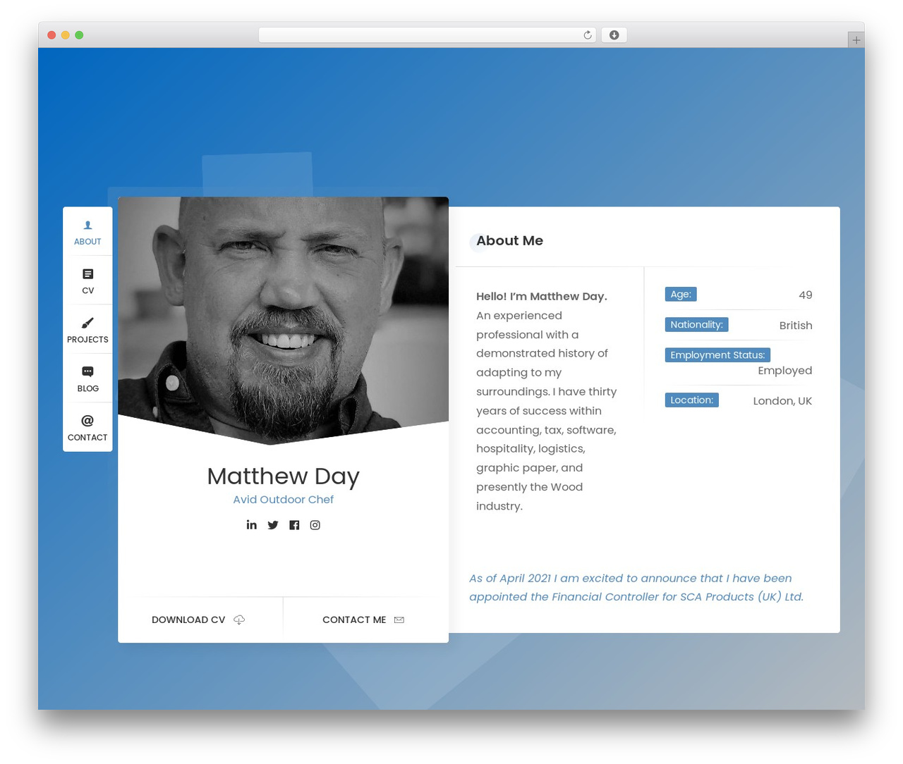Open the LinkedIn profile icon
The width and height of the screenshot is (903, 764).
(251, 524)
